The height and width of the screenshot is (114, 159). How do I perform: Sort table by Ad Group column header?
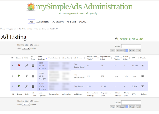pos(79,58)
